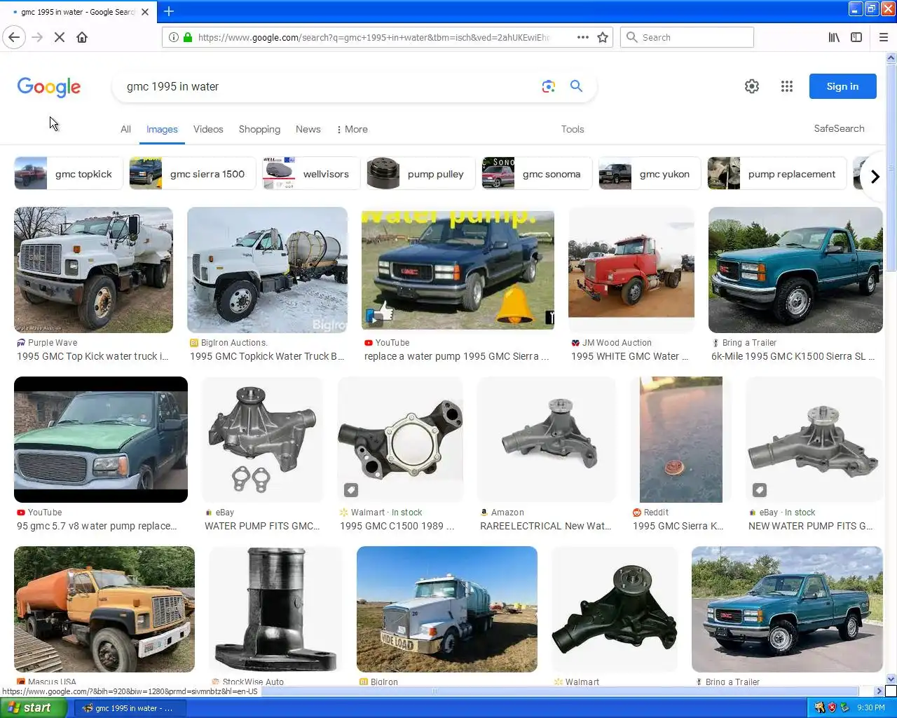Screen dimensions: 897x718
Task: Click the Sign in button
Action: tap(842, 86)
